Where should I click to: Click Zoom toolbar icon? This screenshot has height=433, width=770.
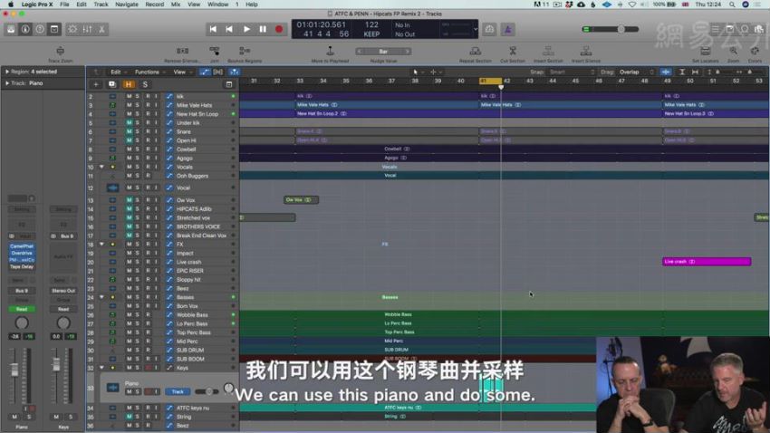(733, 51)
